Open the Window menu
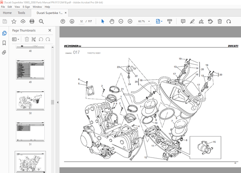The height and width of the screenshot is (173, 241). [x=37, y=7]
